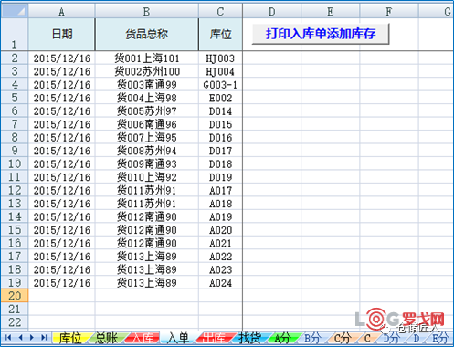The width and height of the screenshot is (454, 347).
Task: Select cell HJ003
Action: coord(220,58)
